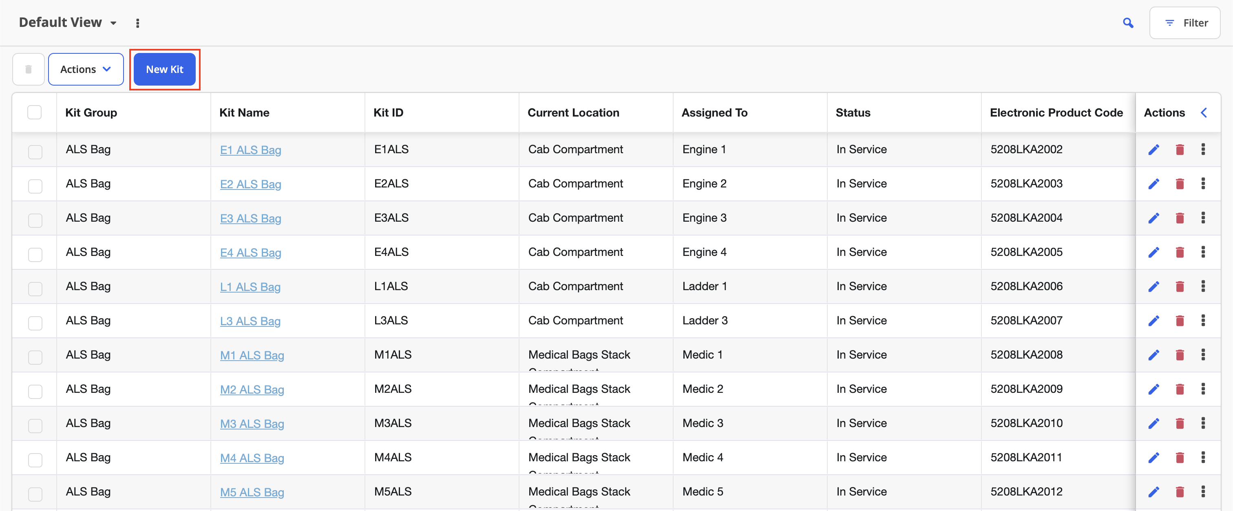
Task: Check the E3 ALS Bag row checkbox
Action: point(35,220)
